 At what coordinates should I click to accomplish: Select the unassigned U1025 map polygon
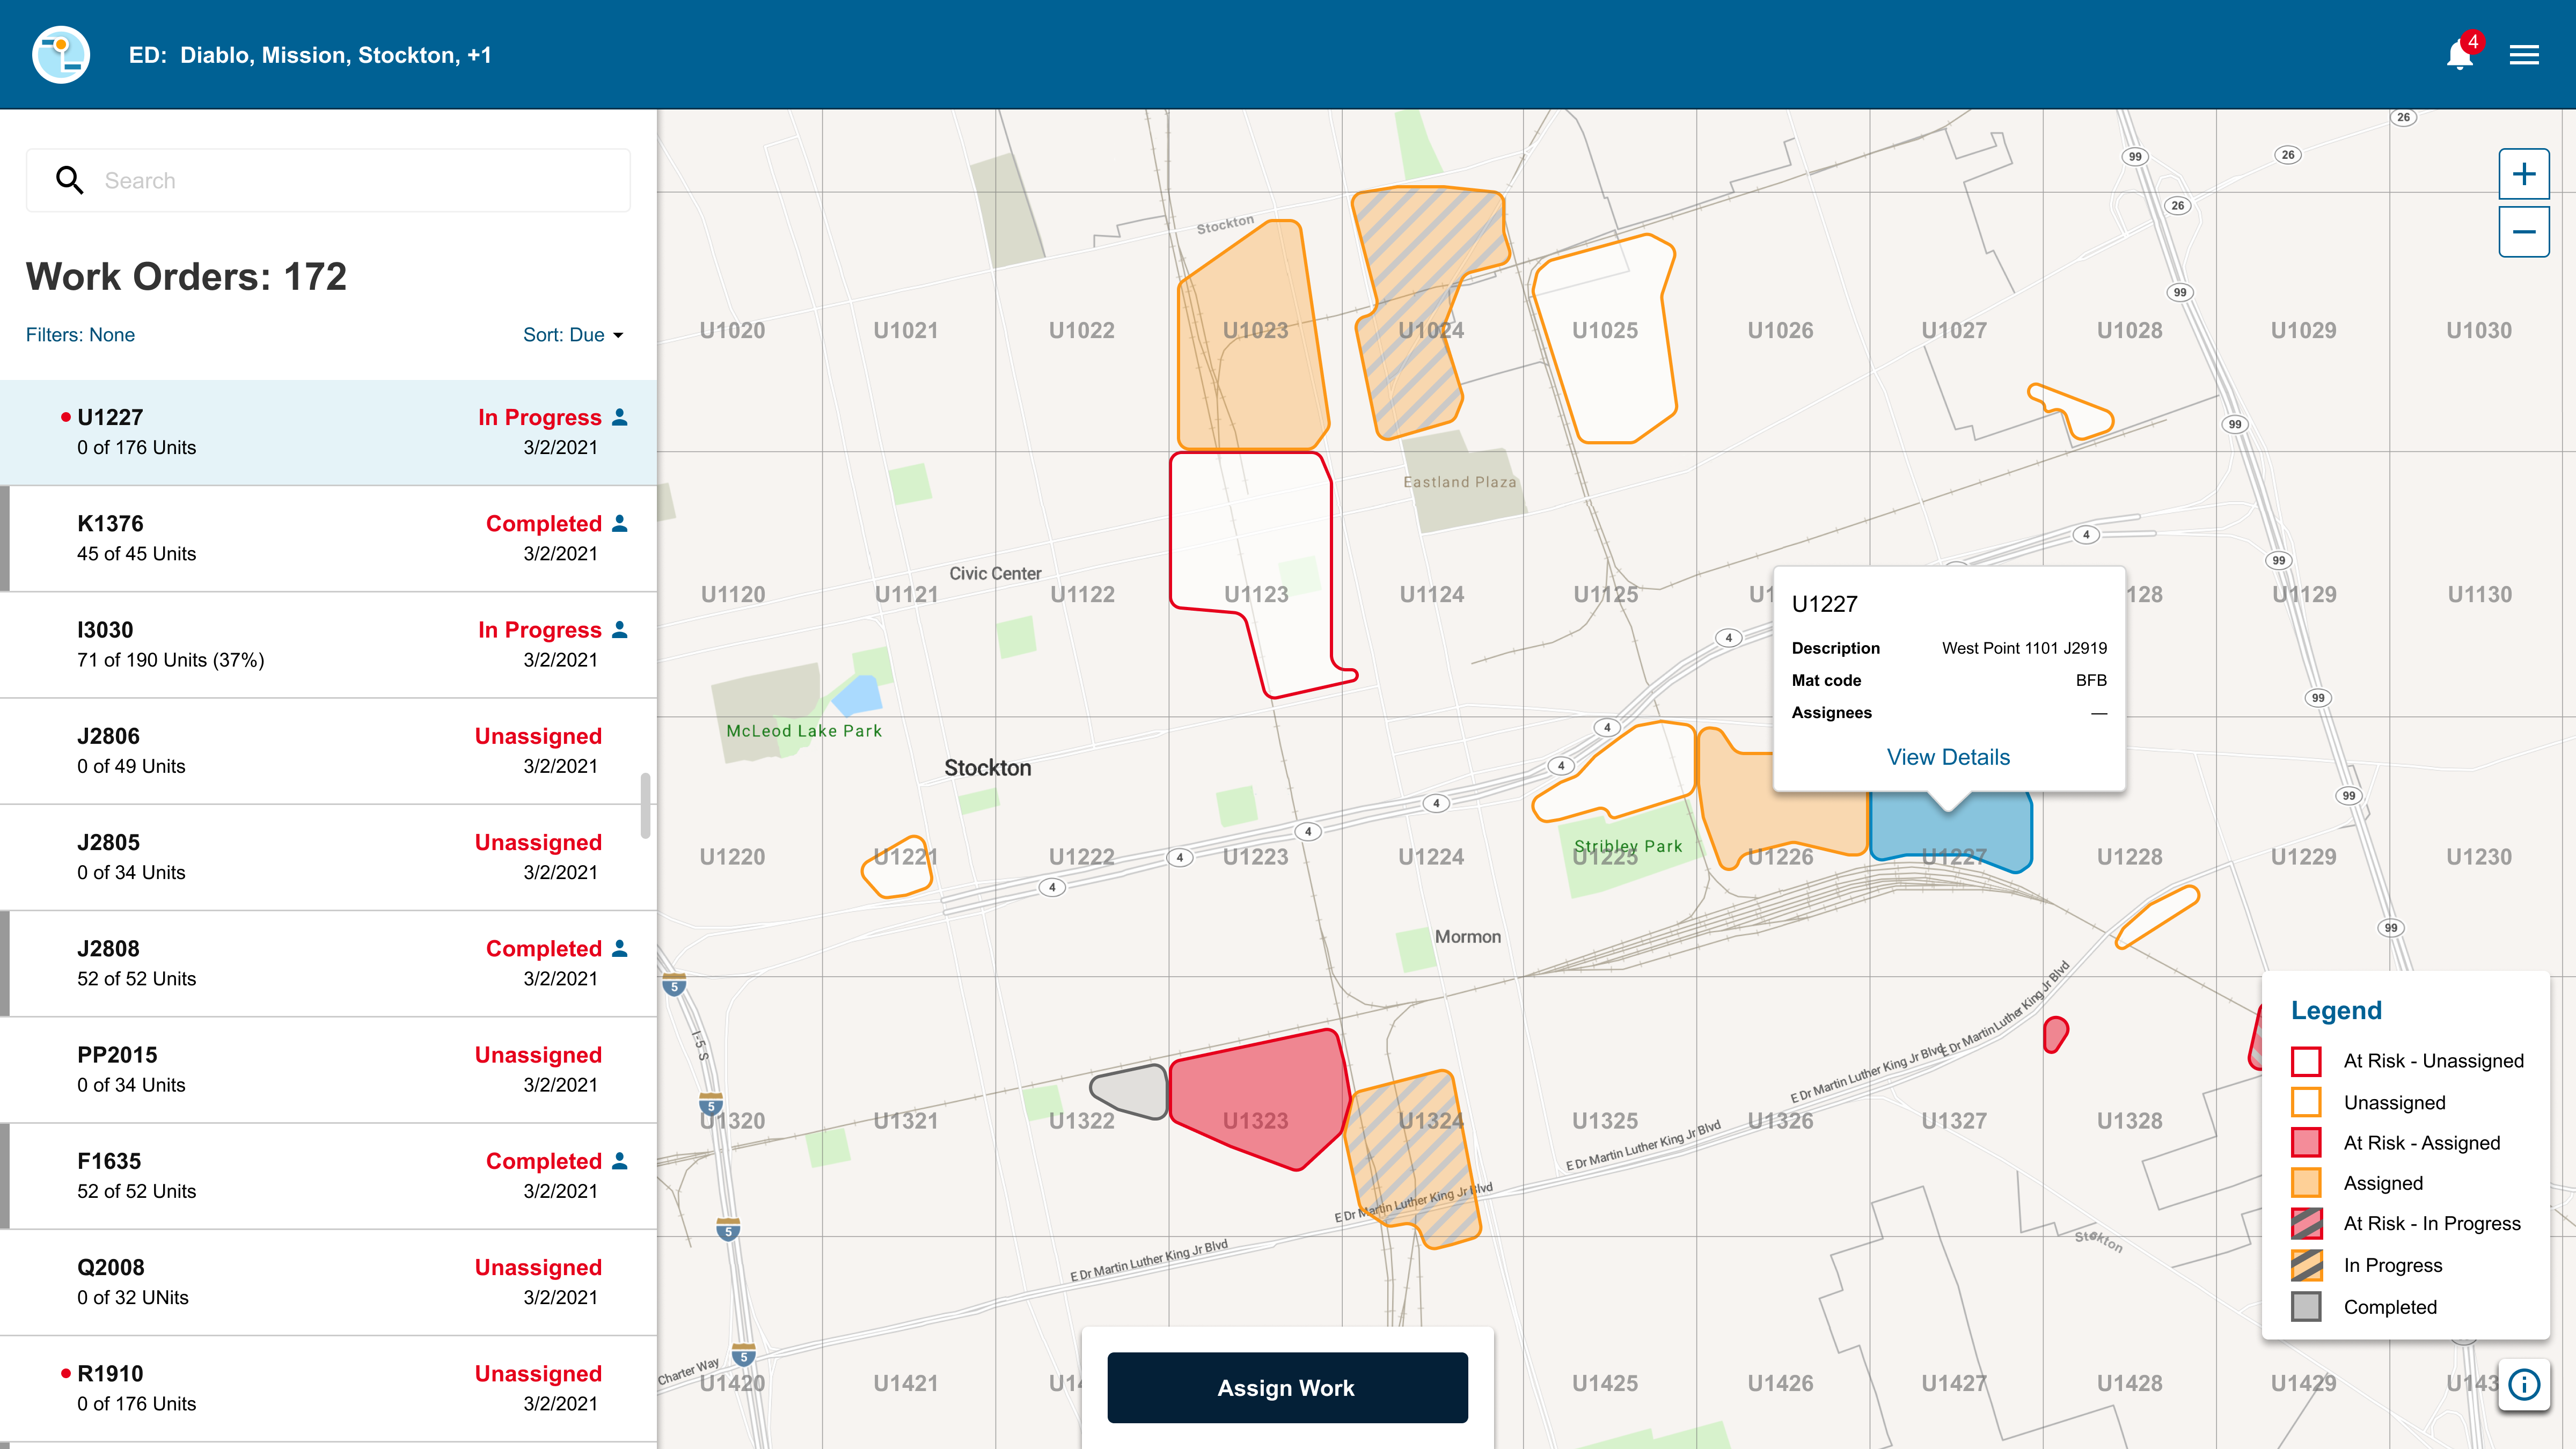pyautogui.click(x=1605, y=340)
